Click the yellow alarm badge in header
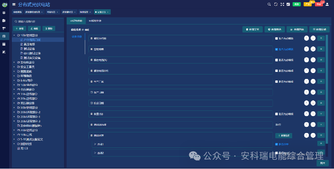This screenshot has height=169, width=334. [x=308, y=4]
